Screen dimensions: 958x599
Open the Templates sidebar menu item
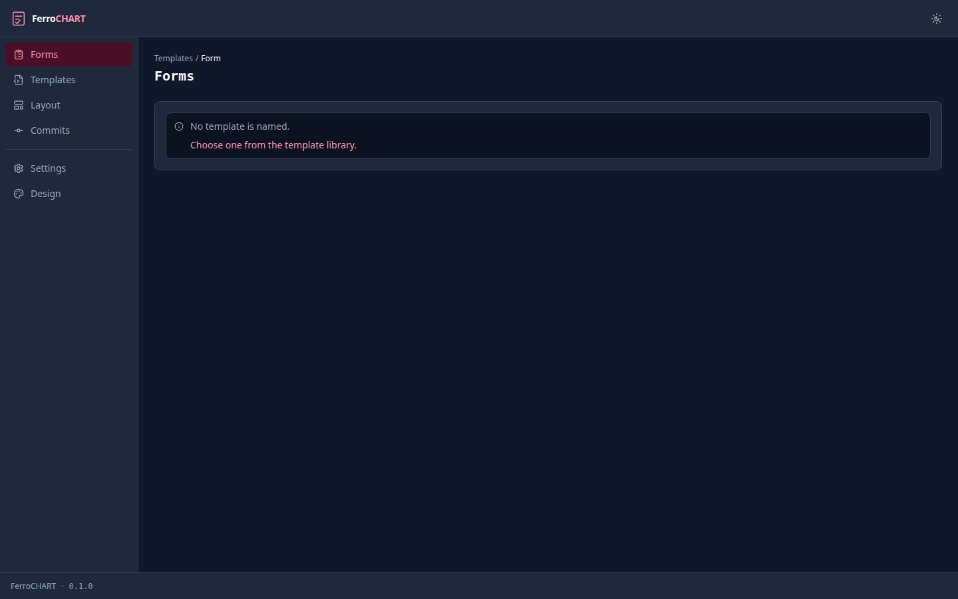coord(69,80)
